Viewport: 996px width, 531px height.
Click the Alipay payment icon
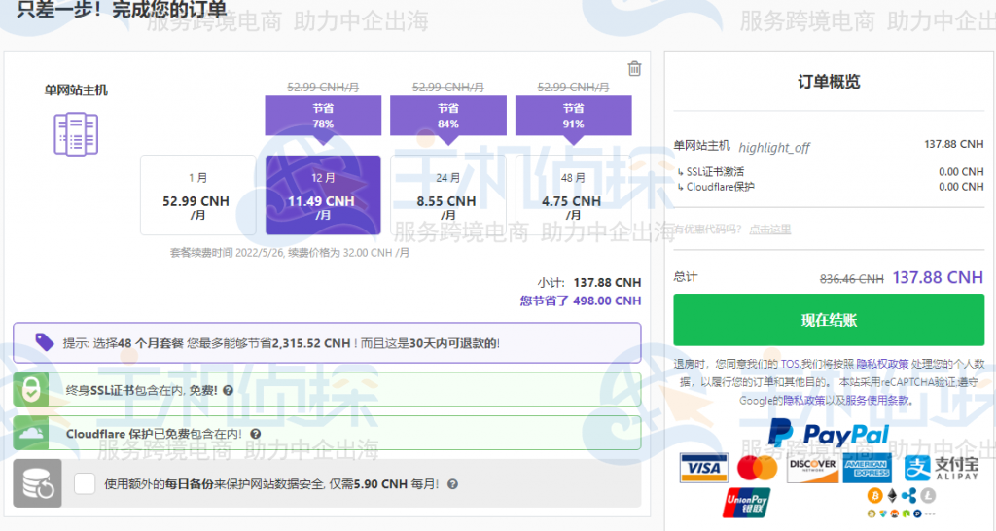click(941, 469)
